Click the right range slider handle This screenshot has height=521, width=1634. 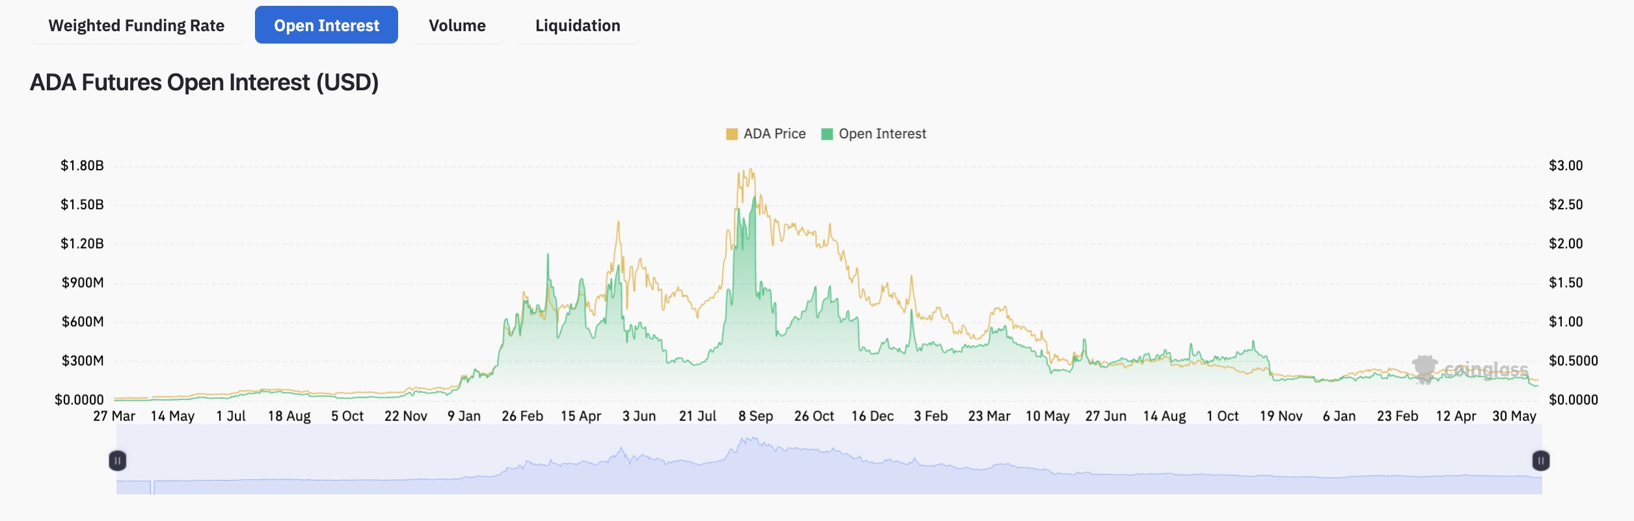click(1540, 461)
